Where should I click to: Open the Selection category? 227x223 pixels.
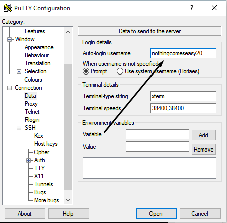click(35, 71)
